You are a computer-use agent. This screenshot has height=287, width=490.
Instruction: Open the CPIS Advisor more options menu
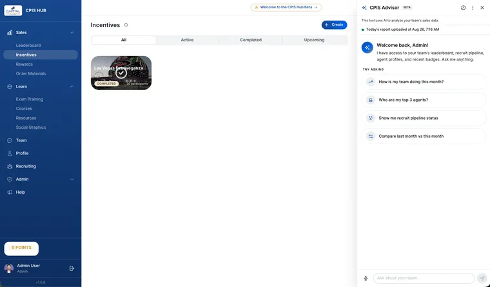point(473,8)
